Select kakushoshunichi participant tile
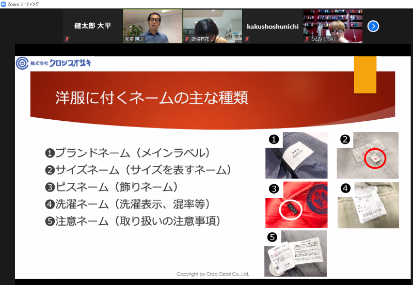This screenshot has width=413, height=285. point(273,26)
